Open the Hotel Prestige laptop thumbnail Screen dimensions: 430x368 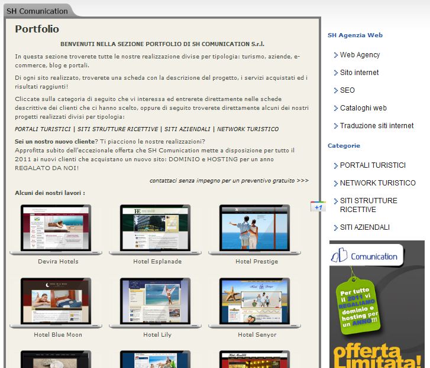256,230
